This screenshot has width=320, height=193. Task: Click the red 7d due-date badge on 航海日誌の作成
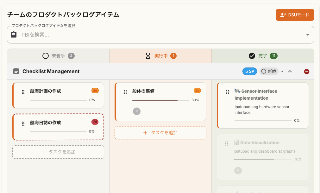pos(95,122)
